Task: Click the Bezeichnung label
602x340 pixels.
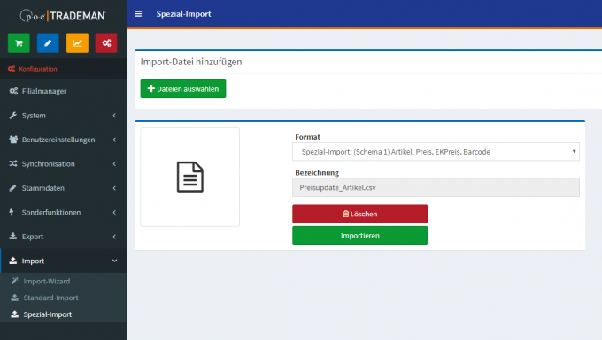Action: tap(317, 173)
